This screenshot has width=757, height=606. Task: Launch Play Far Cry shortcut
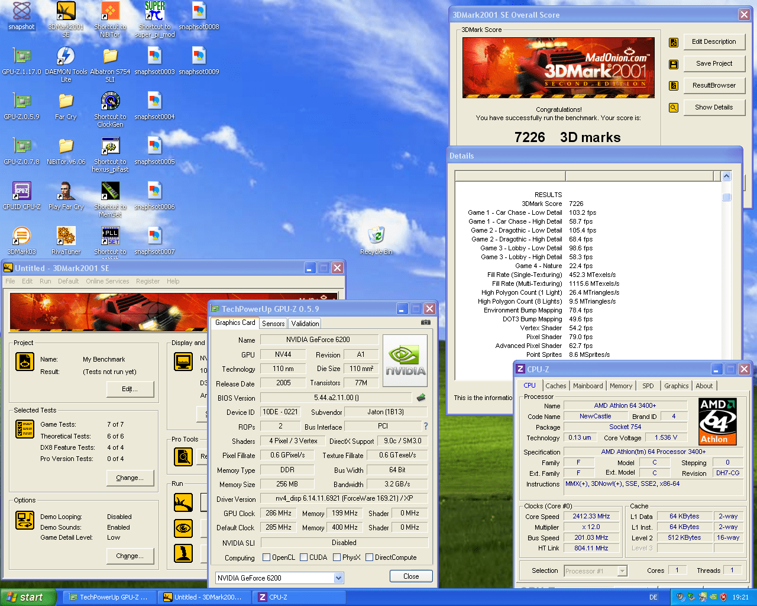[x=66, y=196]
